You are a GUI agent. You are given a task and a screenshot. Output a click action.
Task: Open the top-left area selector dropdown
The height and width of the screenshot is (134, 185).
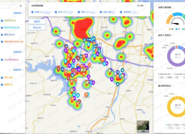click(x=9, y=6)
